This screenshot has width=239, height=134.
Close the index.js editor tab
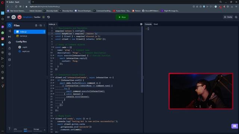56,24
